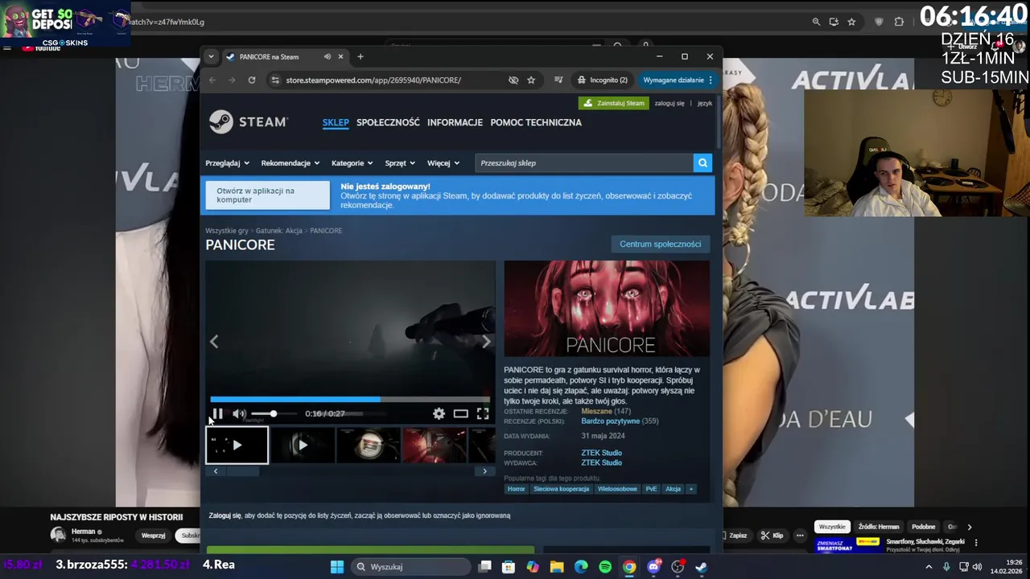
Task: Open the tab search chevron dropdown
Action: point(211,56)
